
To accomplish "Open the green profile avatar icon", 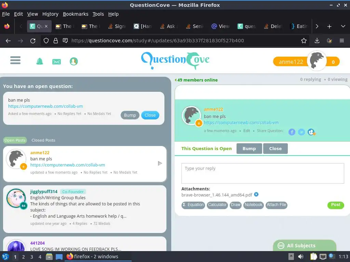I will [x=74, y=61].
